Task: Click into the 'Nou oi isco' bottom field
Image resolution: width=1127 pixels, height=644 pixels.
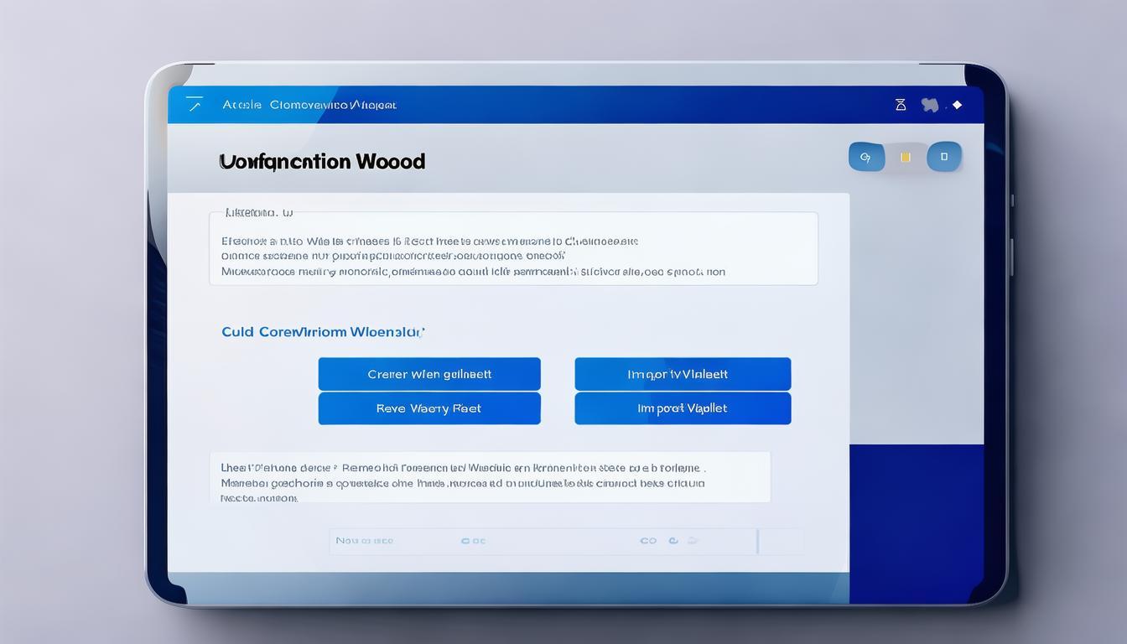Action: coord(365,541)
